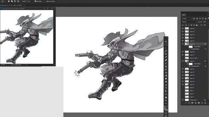Select the Lasso tool in floating toolbar
This screenshot has height=117, width=209.
pyautogui.click(x=166, y=48)
